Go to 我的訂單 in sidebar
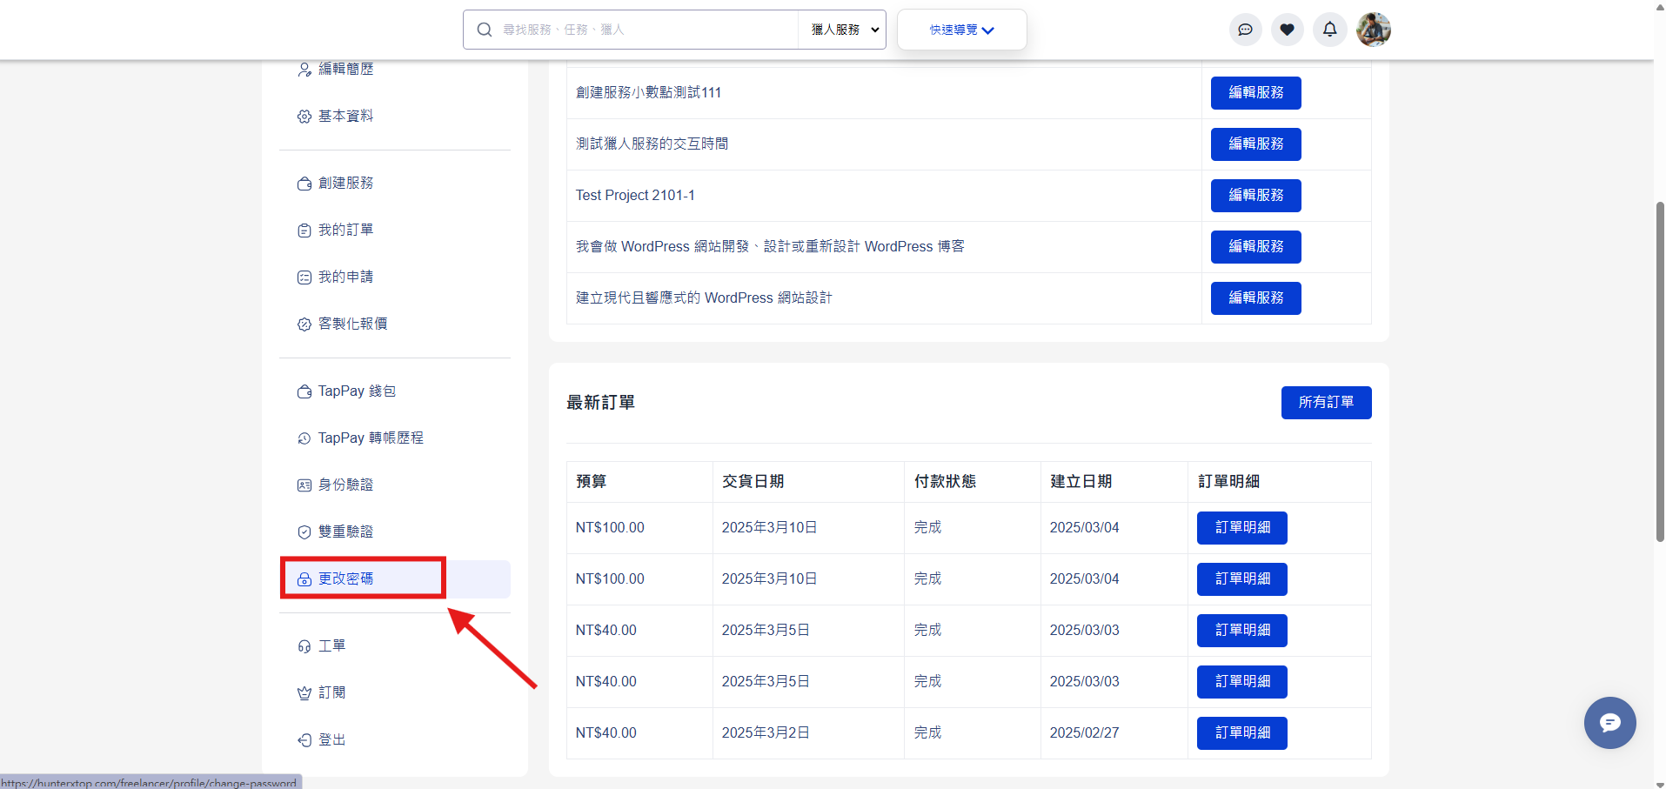 [345, 230]
